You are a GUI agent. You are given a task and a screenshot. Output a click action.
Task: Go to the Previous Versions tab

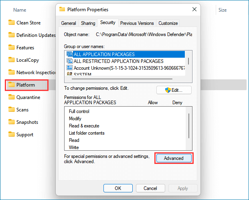pyautogui.click(x=137, y=23)
